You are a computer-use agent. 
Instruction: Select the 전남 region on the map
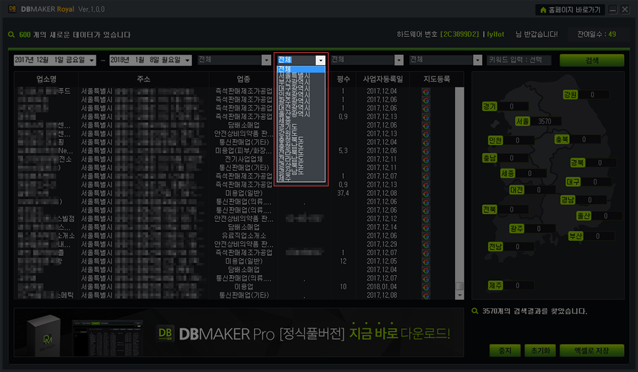click(x=495, y=247)
